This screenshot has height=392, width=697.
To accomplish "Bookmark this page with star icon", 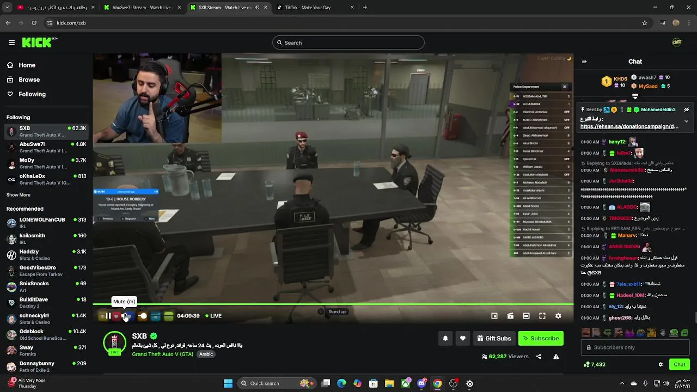I will coord(645,23).
